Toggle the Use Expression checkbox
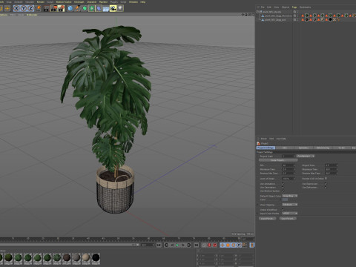356x267 pixels. (326, 184)
